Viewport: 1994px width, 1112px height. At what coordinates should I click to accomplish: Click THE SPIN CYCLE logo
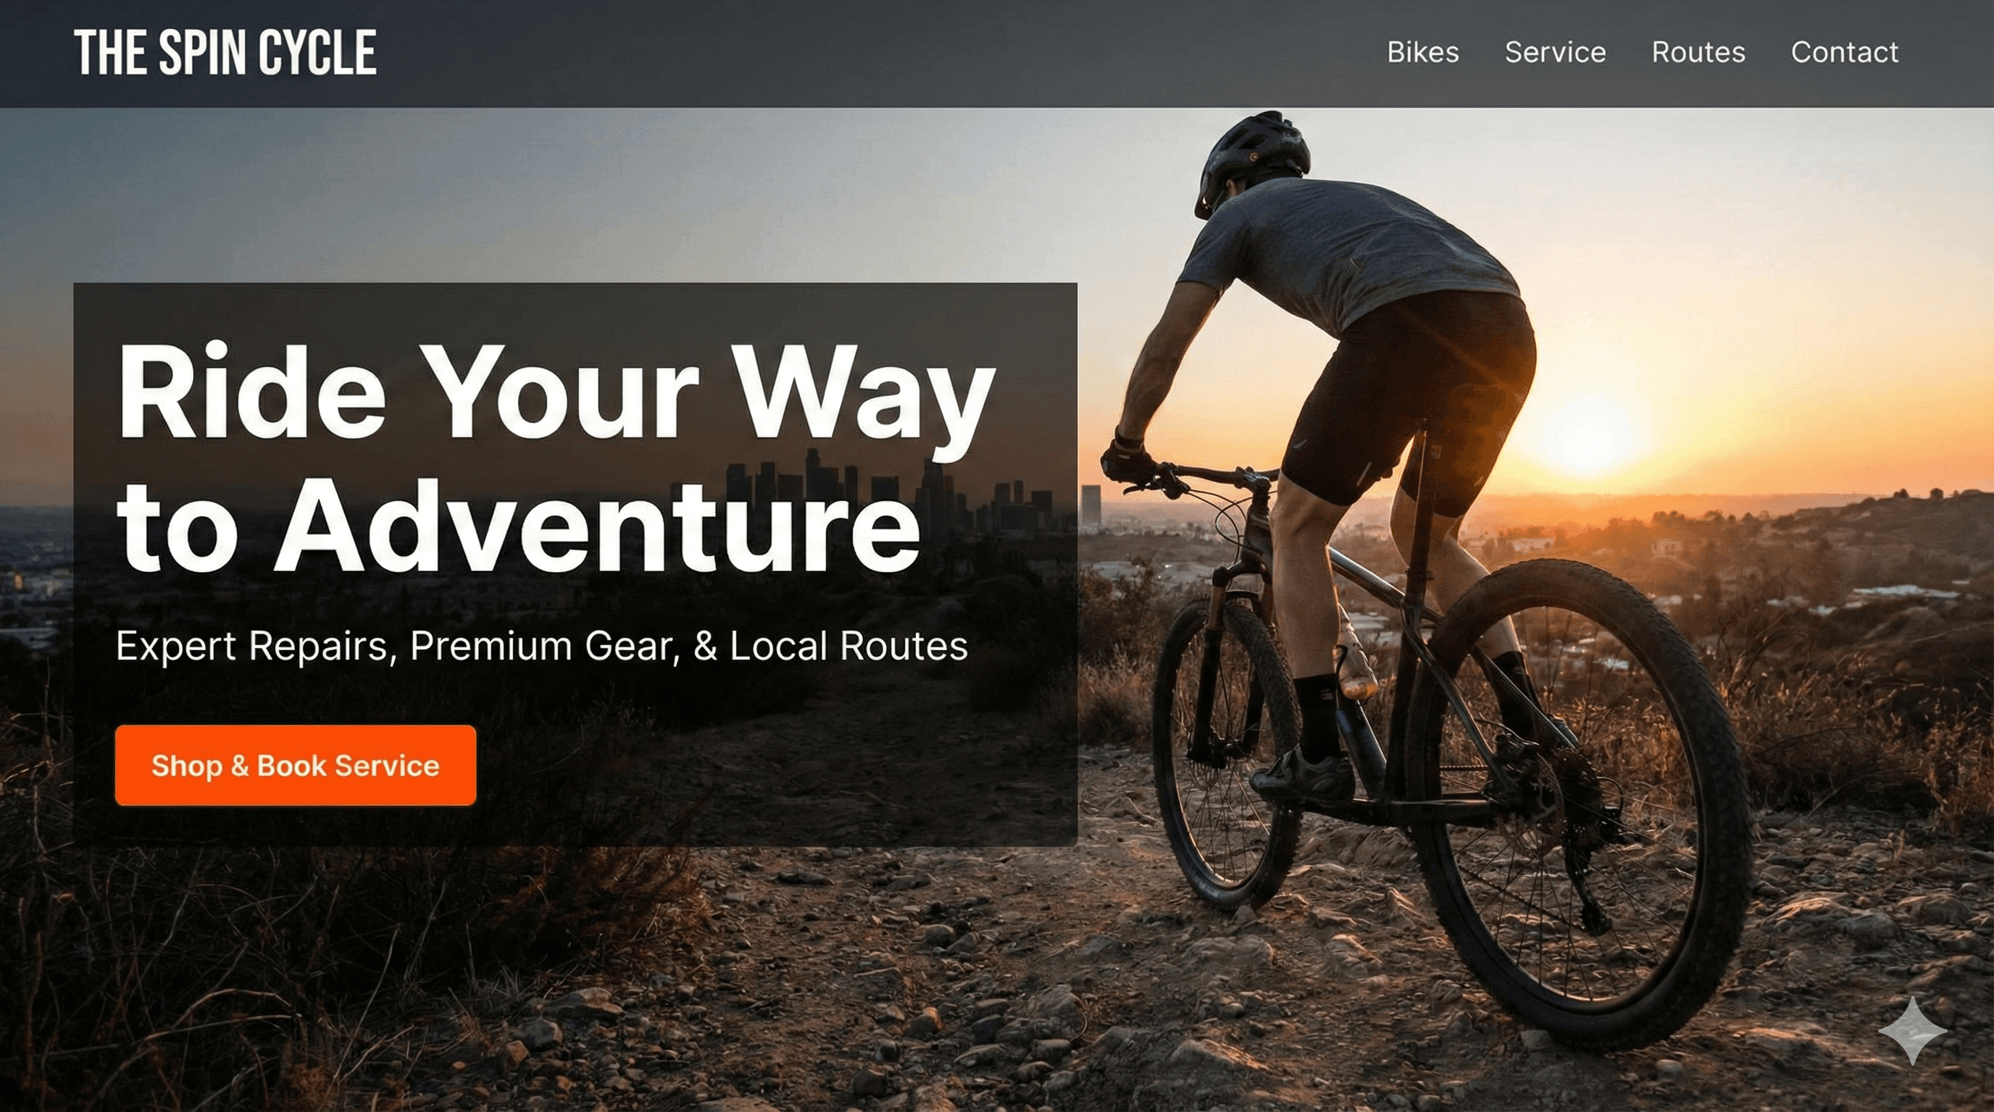click(225, 53)
